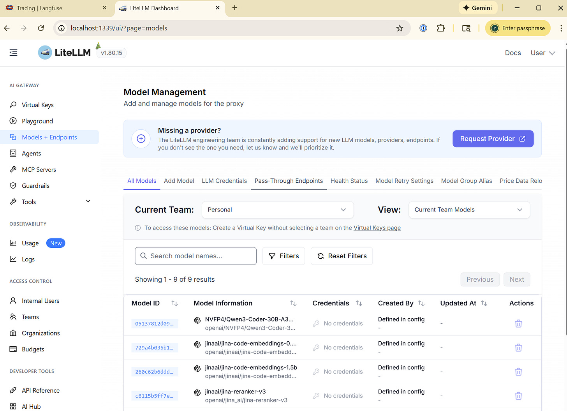The height and width of the screenshot is (411, 567).
Task: Sort by Model ID column
Action: [x=174, y=303]
